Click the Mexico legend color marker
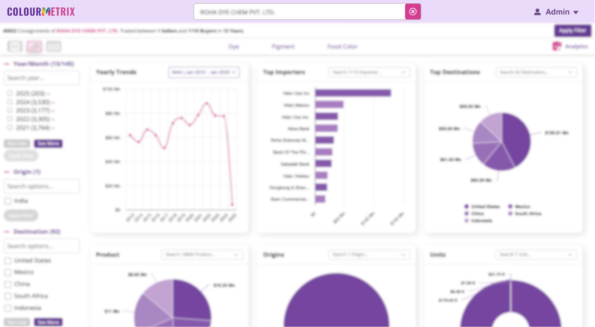Image resolution: width=595 pixels, height=327 pixels. point(510,207)
